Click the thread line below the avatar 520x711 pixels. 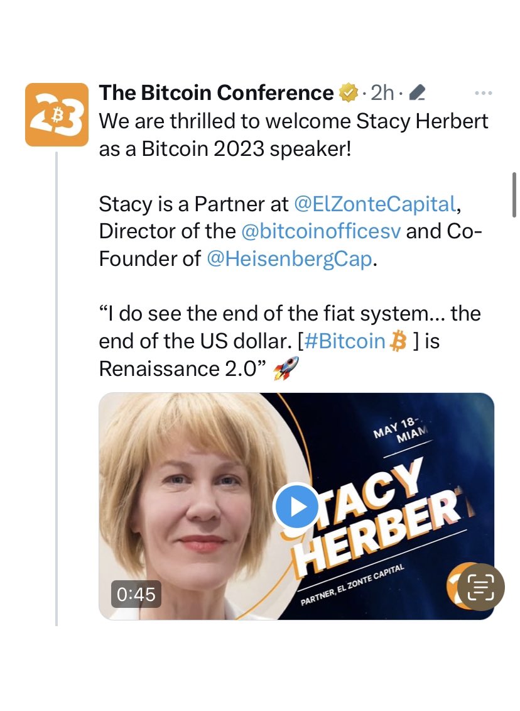pyautogui.click(x=57, y=377)
